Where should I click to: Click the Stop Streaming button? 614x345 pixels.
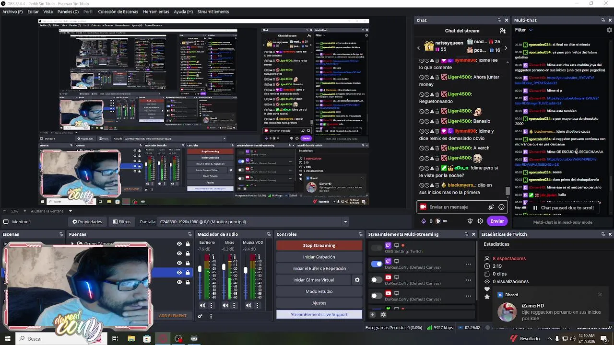pos(319,245)
